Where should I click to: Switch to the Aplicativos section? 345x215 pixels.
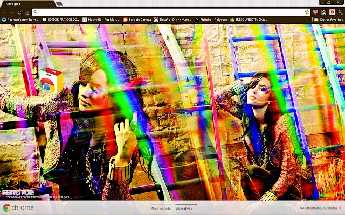[184, 209]
